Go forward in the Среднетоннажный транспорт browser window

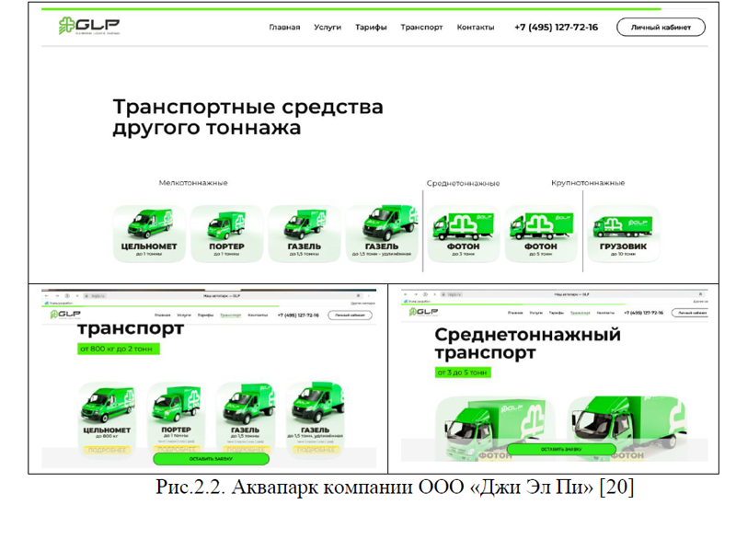point(416,294)
